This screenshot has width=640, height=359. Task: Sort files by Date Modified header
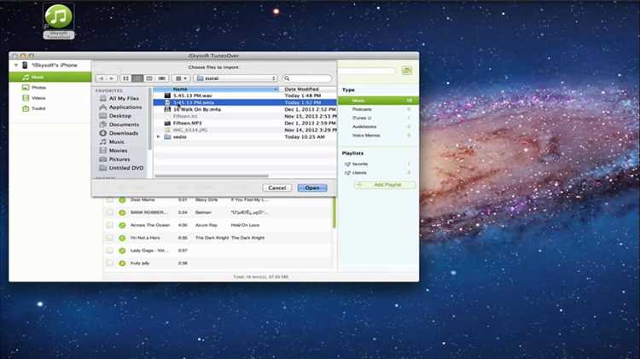click(309, 89)
